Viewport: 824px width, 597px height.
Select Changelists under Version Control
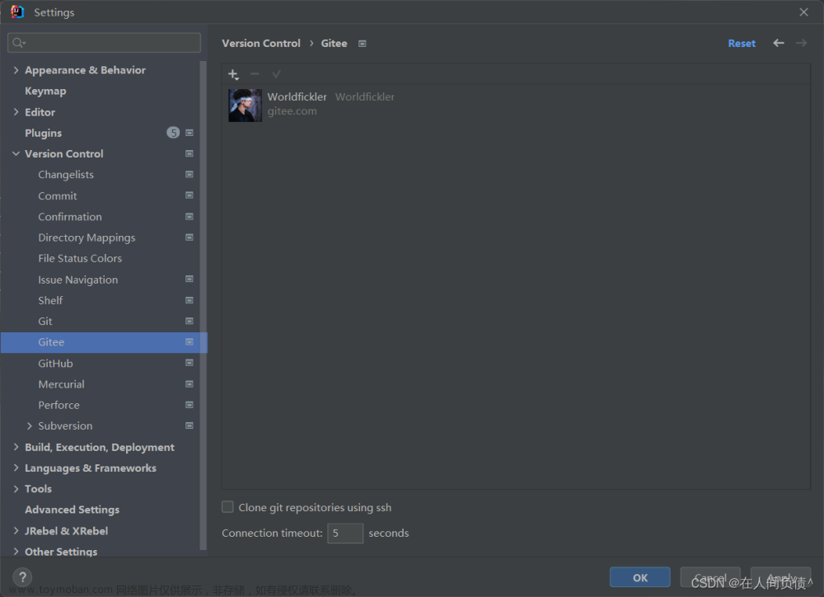[66, 175]
